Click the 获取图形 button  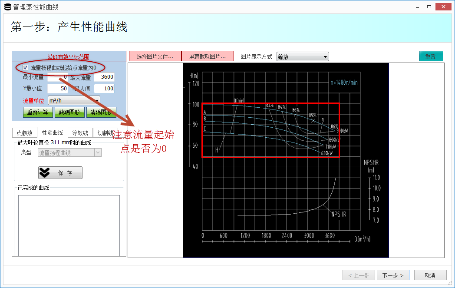(69, 112)
